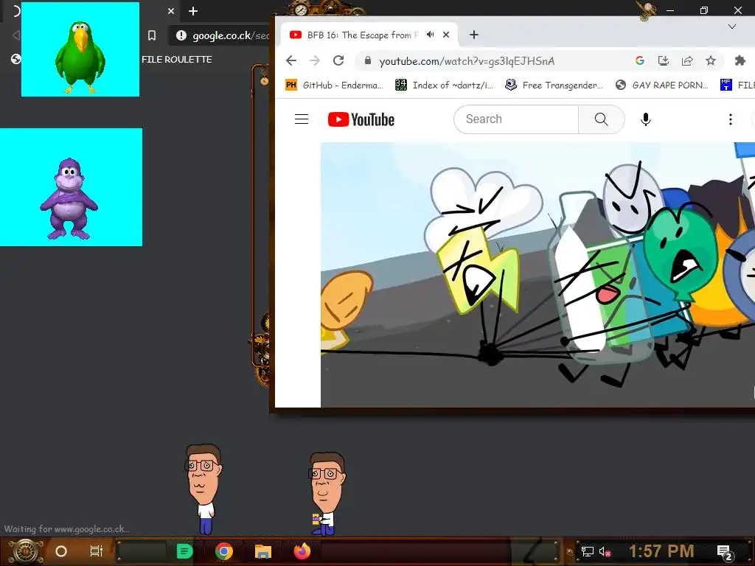The height and width of the screenshot is (566, 755).
Task: Click the bookmark icon in the background browser
Action: coord(152,35)
